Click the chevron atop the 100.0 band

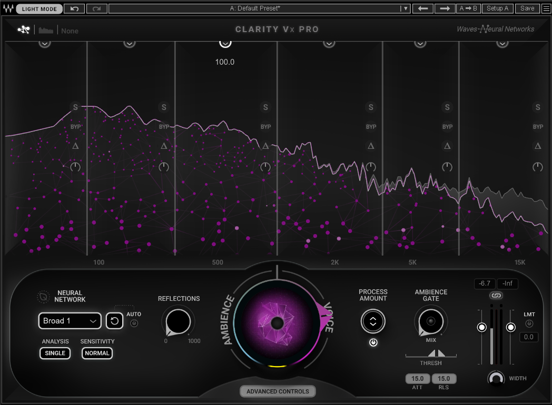tap(225, 43)
